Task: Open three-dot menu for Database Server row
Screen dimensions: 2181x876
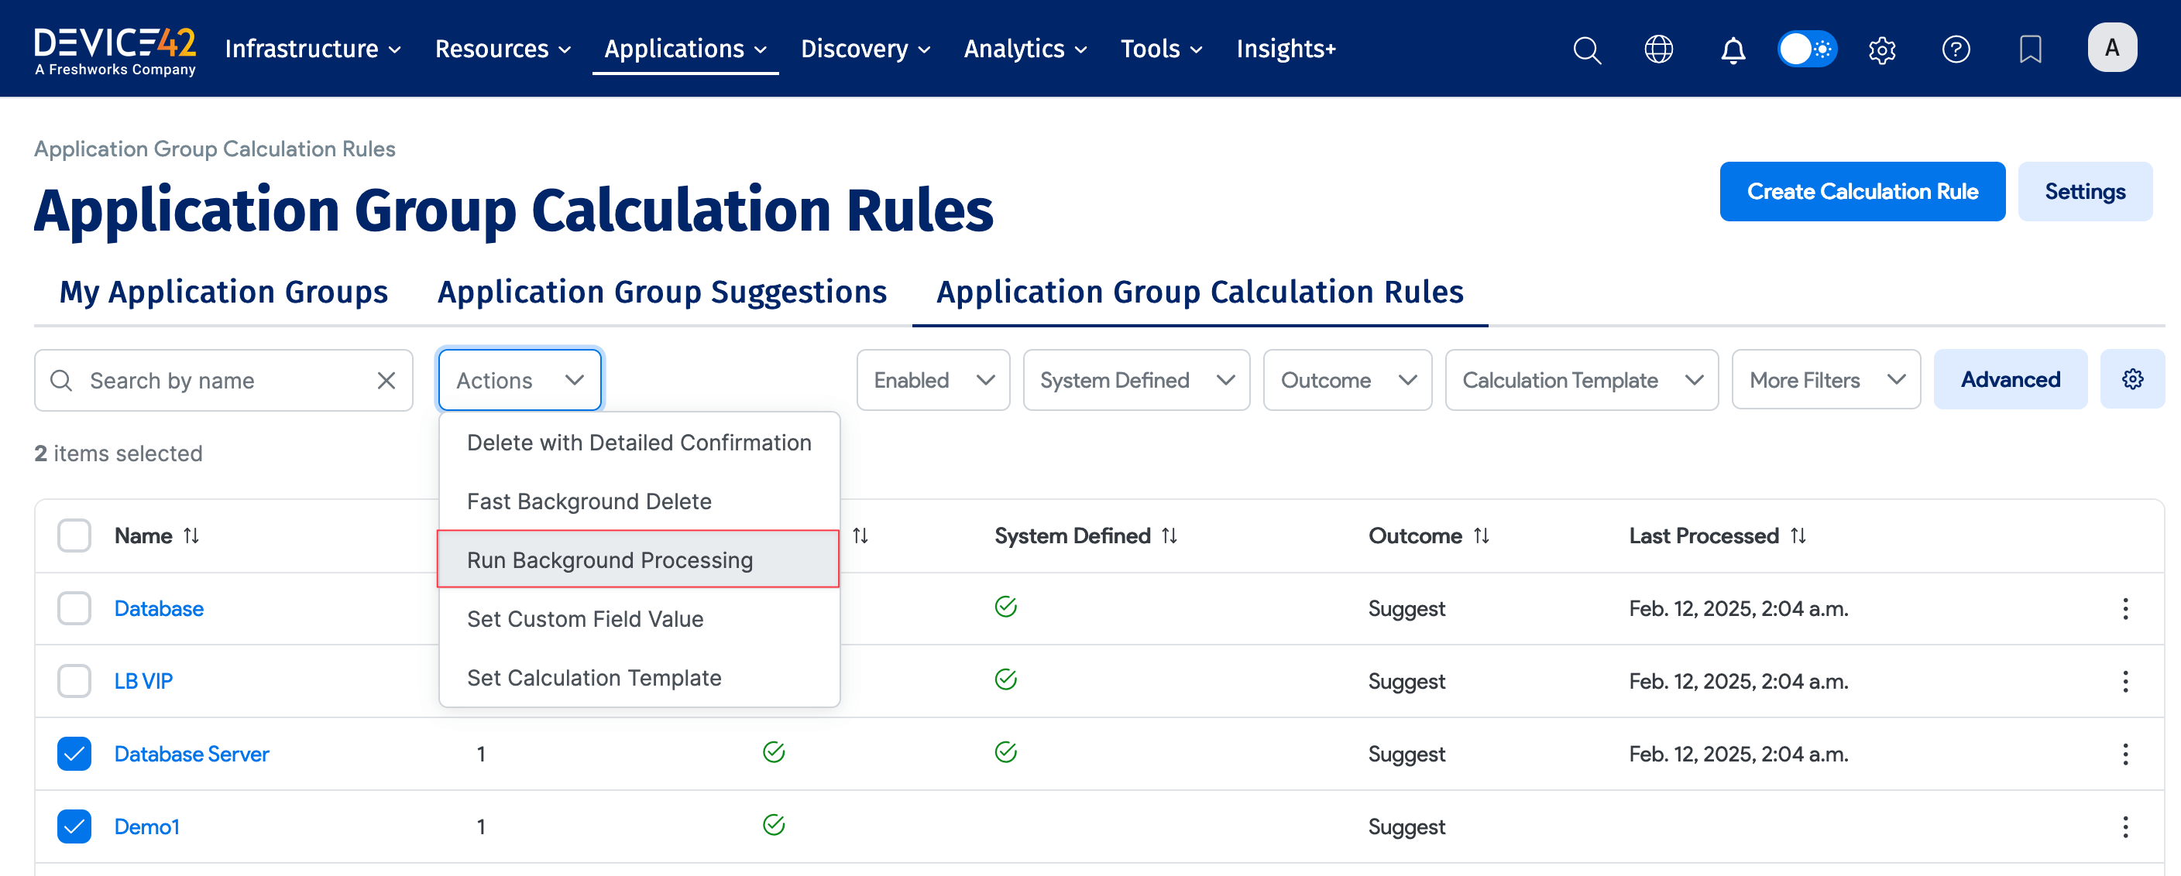Action: tap(2124, 754)
